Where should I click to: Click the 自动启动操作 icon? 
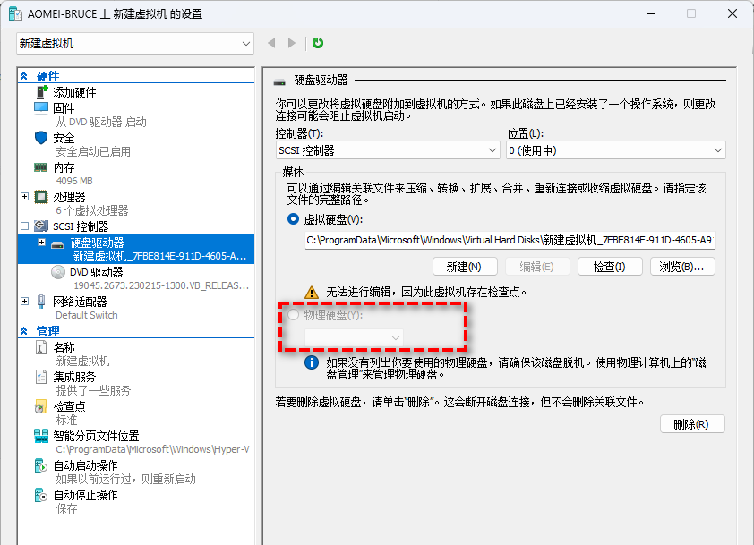[41, 465]
